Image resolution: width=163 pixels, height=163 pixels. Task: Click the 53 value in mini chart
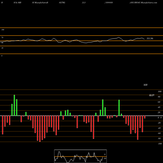(x=105, y=158)
